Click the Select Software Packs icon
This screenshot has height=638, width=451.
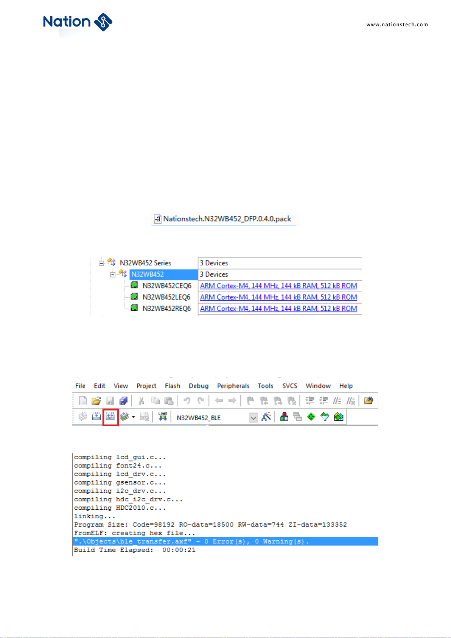(x=325, y=417)
